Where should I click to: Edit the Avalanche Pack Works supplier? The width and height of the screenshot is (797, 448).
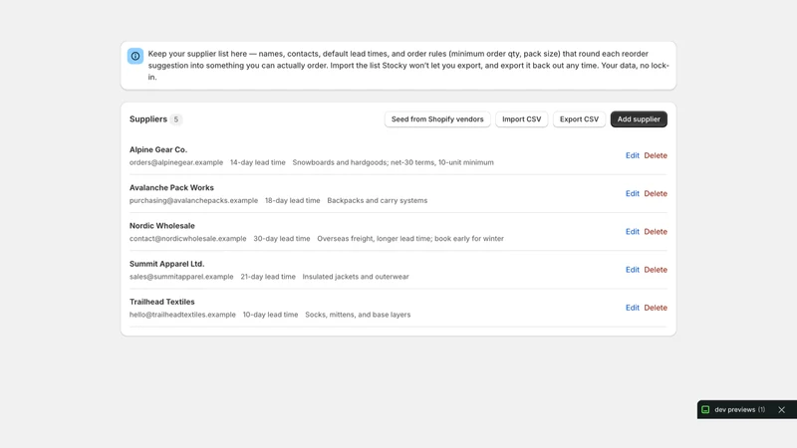(632, 193)
